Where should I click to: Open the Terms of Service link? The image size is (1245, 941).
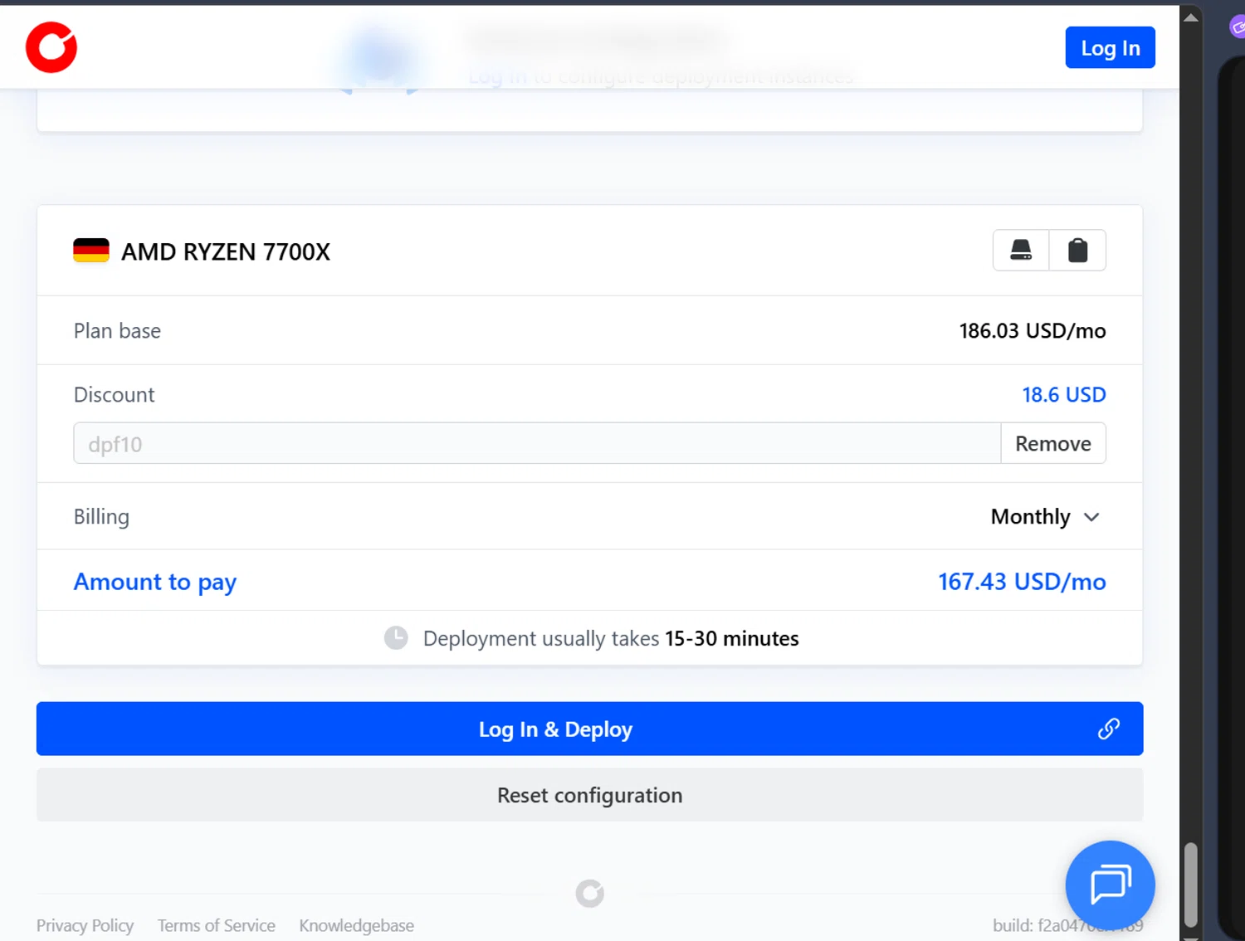tap(217, 925)
